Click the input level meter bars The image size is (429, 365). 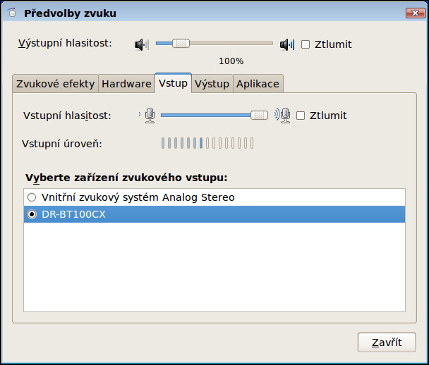point(207,144)
